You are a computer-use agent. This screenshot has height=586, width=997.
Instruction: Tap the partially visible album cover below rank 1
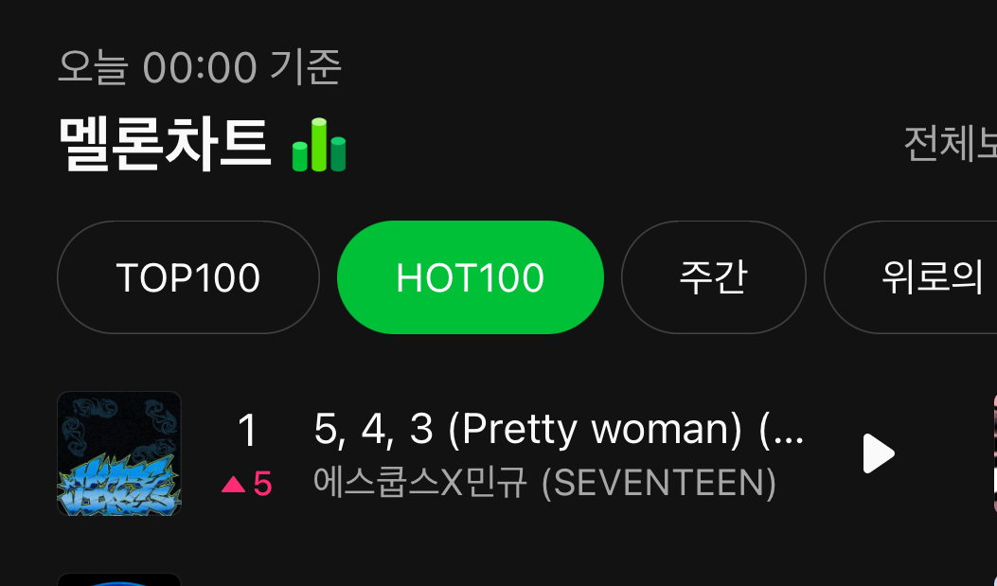coord(119,578)
